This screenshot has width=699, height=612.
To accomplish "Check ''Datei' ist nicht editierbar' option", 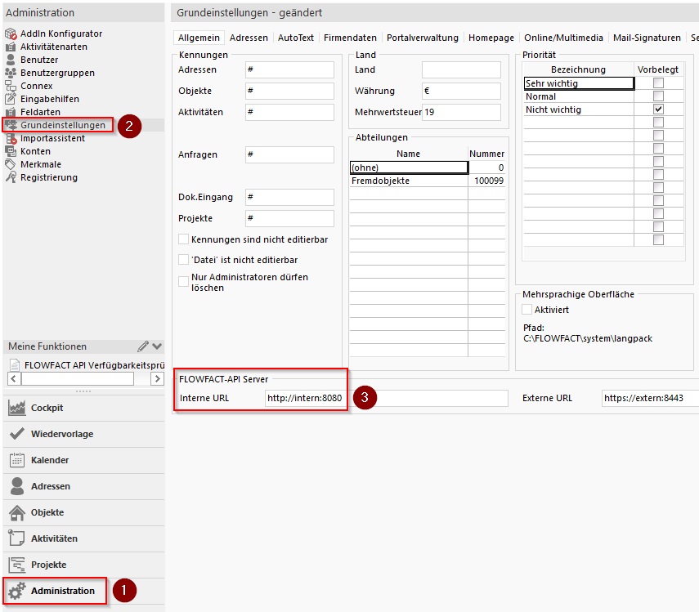I will 183,259.
